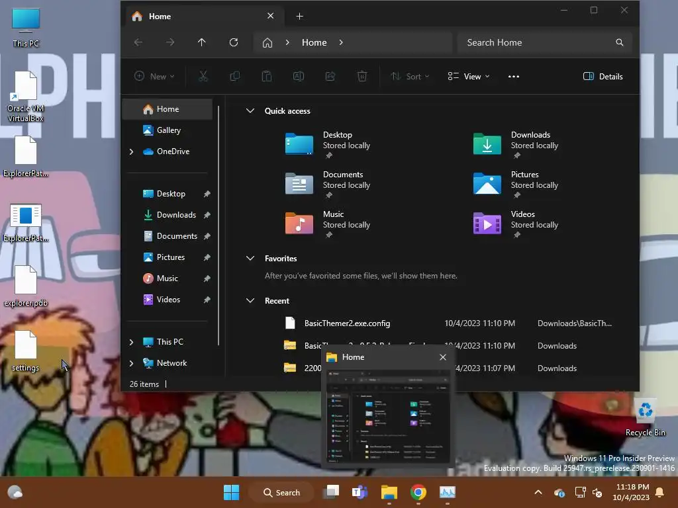Image resolution: width=678 pixels, height=508 pixels.
Task: Unpin Documents in navigation pane
Action: pyautogui.click(x=207, y=236)
